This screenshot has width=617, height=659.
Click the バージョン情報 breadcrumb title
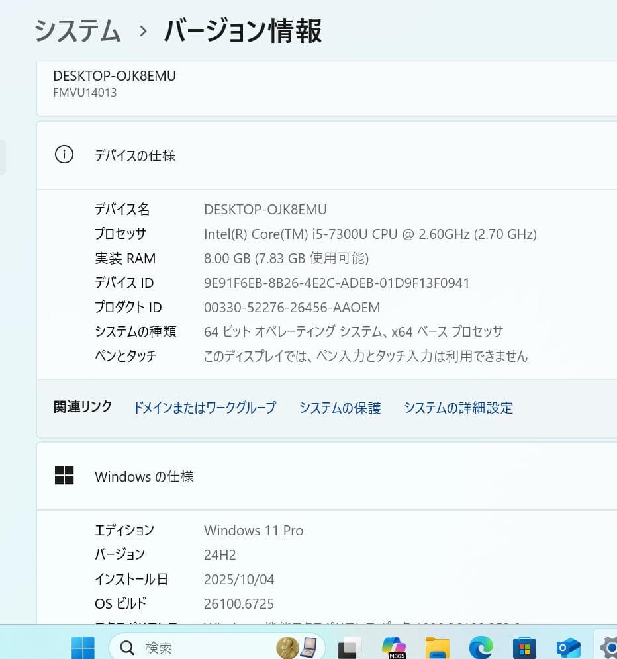click(242, 30)
